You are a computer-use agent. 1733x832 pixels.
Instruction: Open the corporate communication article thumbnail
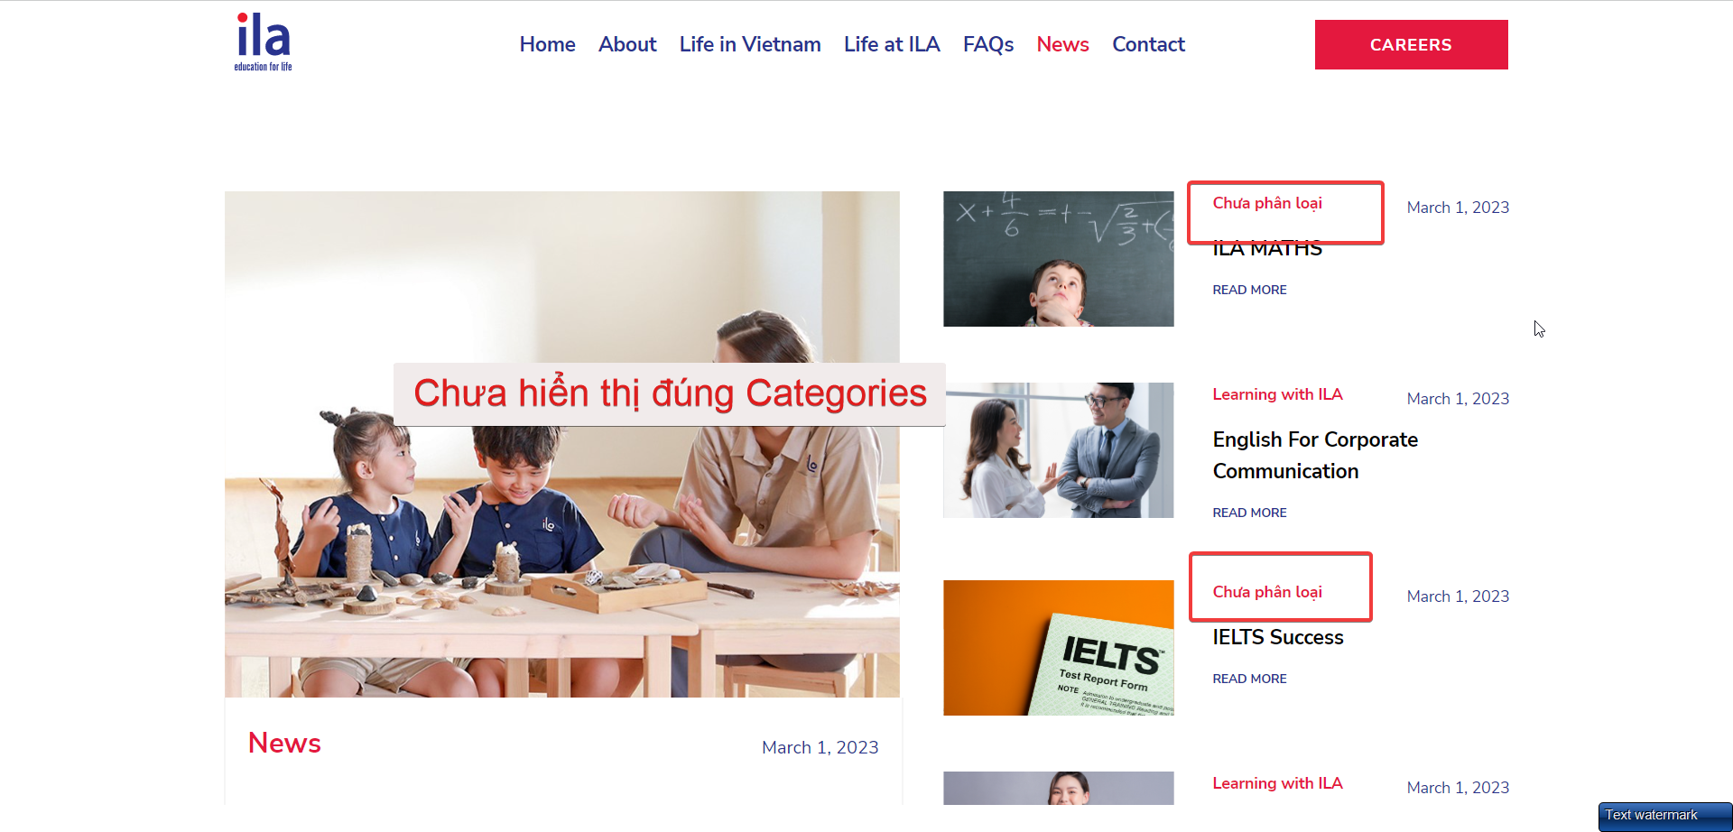(x=1059, y=450)
